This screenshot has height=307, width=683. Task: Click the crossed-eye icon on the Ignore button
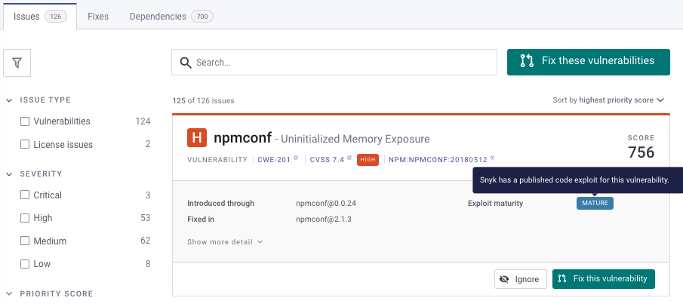(504, 279)
